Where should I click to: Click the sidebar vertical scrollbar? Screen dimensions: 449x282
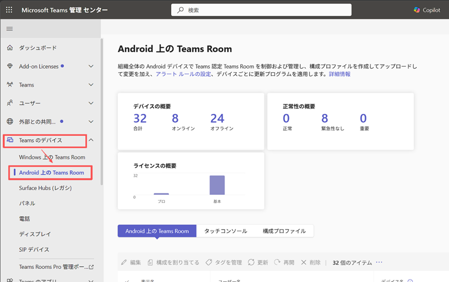coord(102,111)
